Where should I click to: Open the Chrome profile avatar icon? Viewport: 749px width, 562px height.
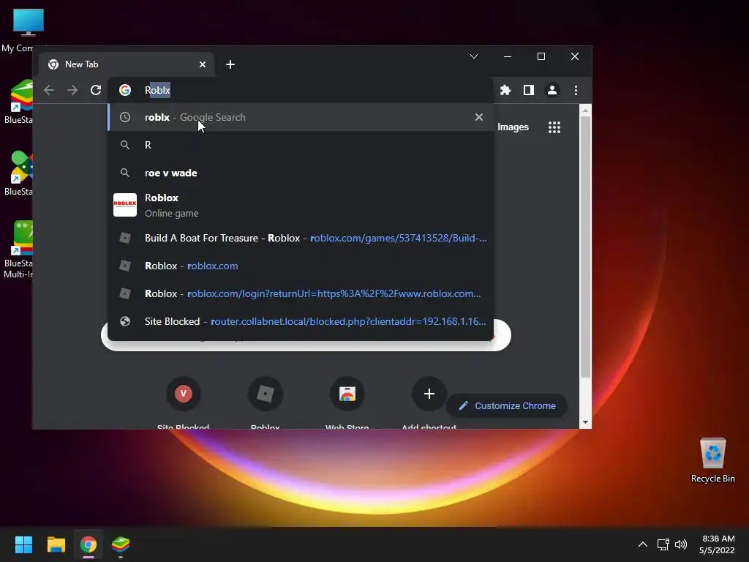tap(552, 90)
